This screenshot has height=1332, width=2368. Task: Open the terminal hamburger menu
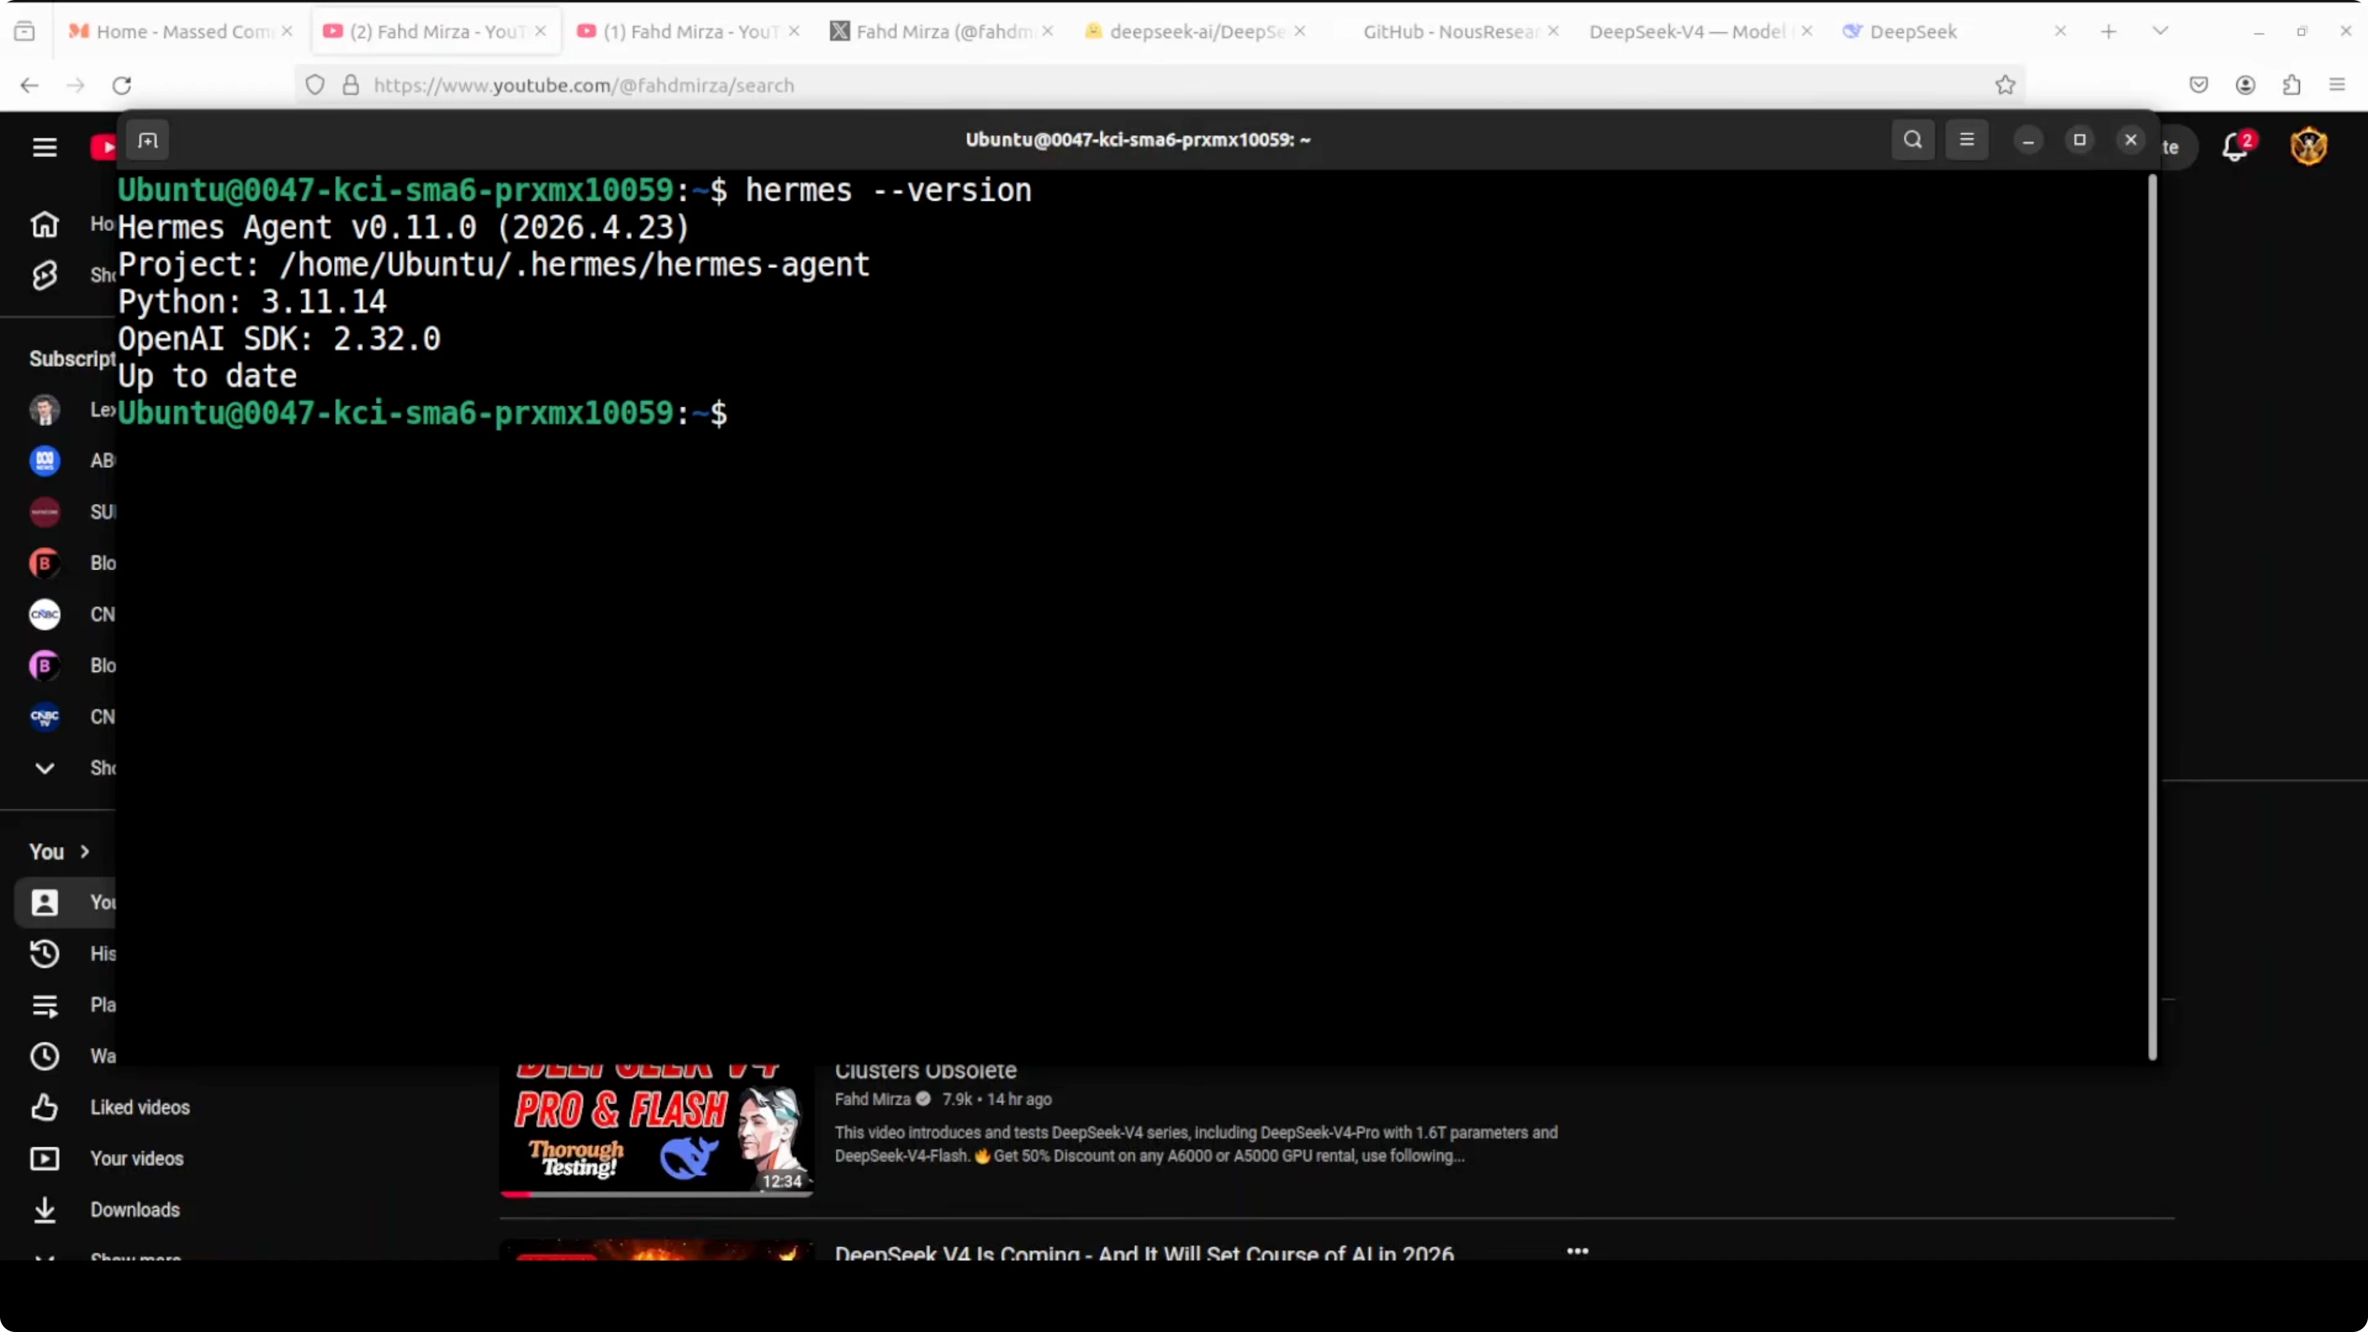click(x=1966, y=140)
